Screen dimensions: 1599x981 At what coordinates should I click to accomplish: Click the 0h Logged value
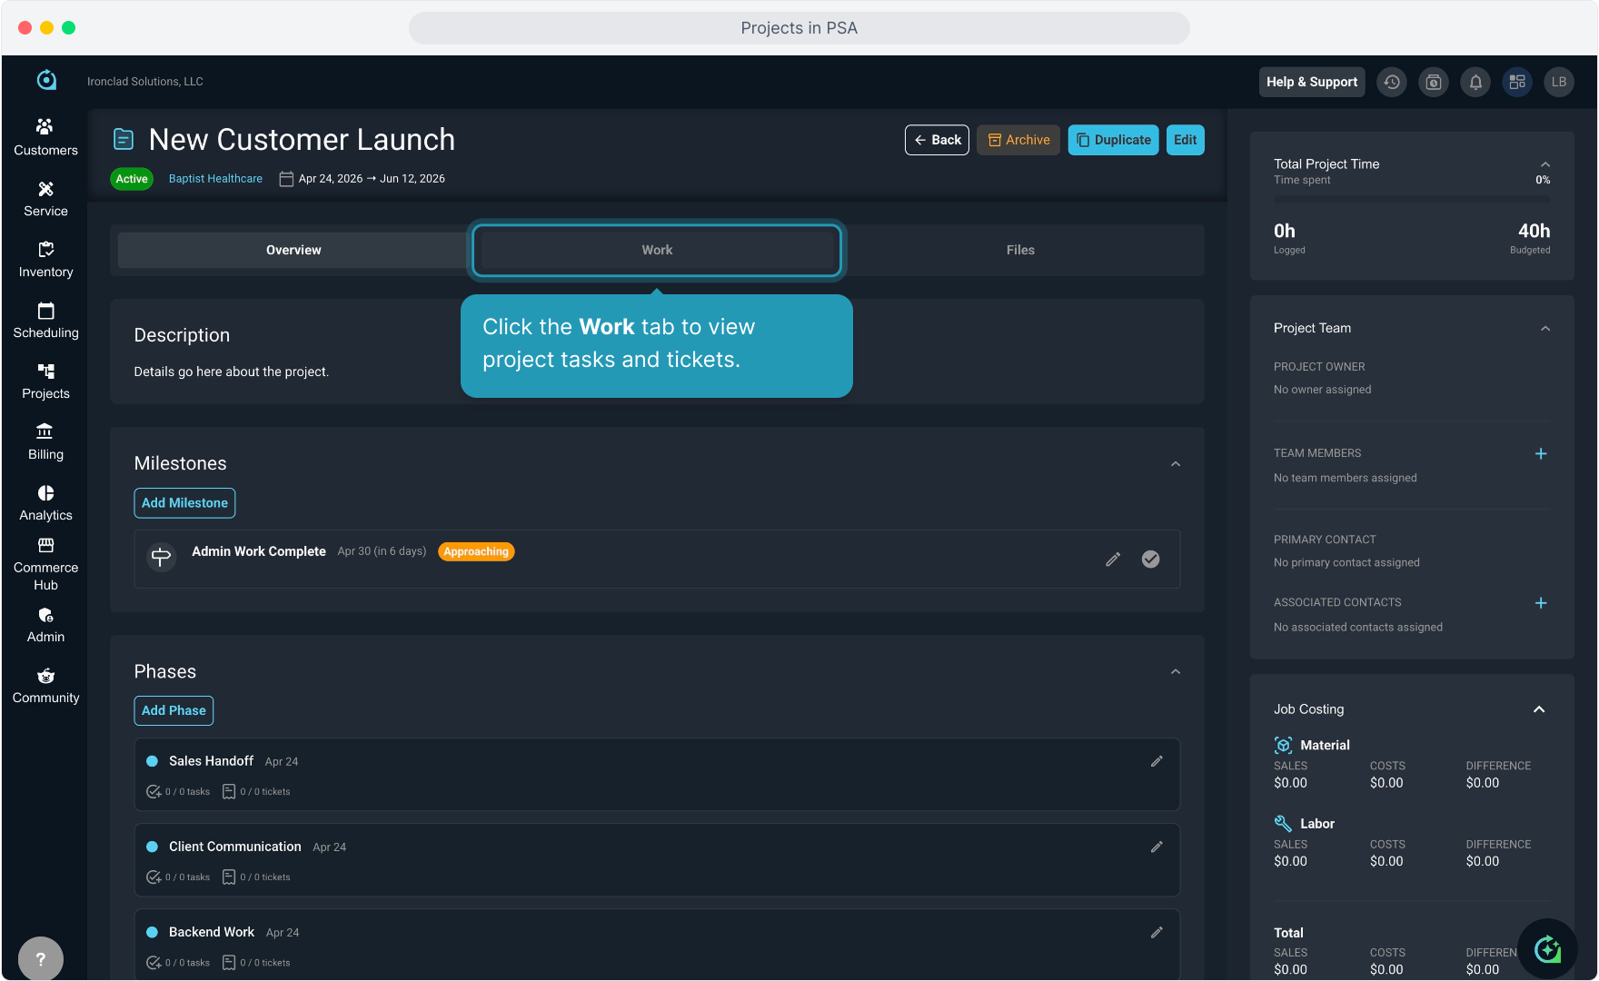pos(1285,231)
